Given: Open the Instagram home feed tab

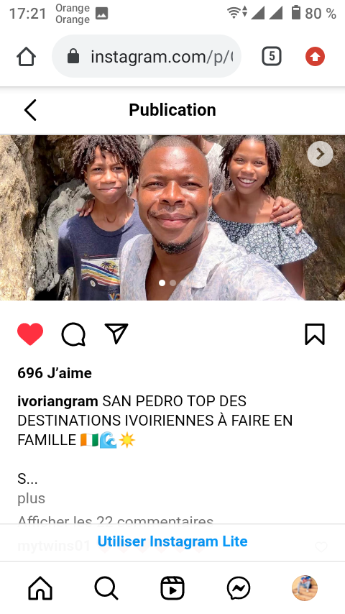Looking at the screenshot, I should coord(40,588).
